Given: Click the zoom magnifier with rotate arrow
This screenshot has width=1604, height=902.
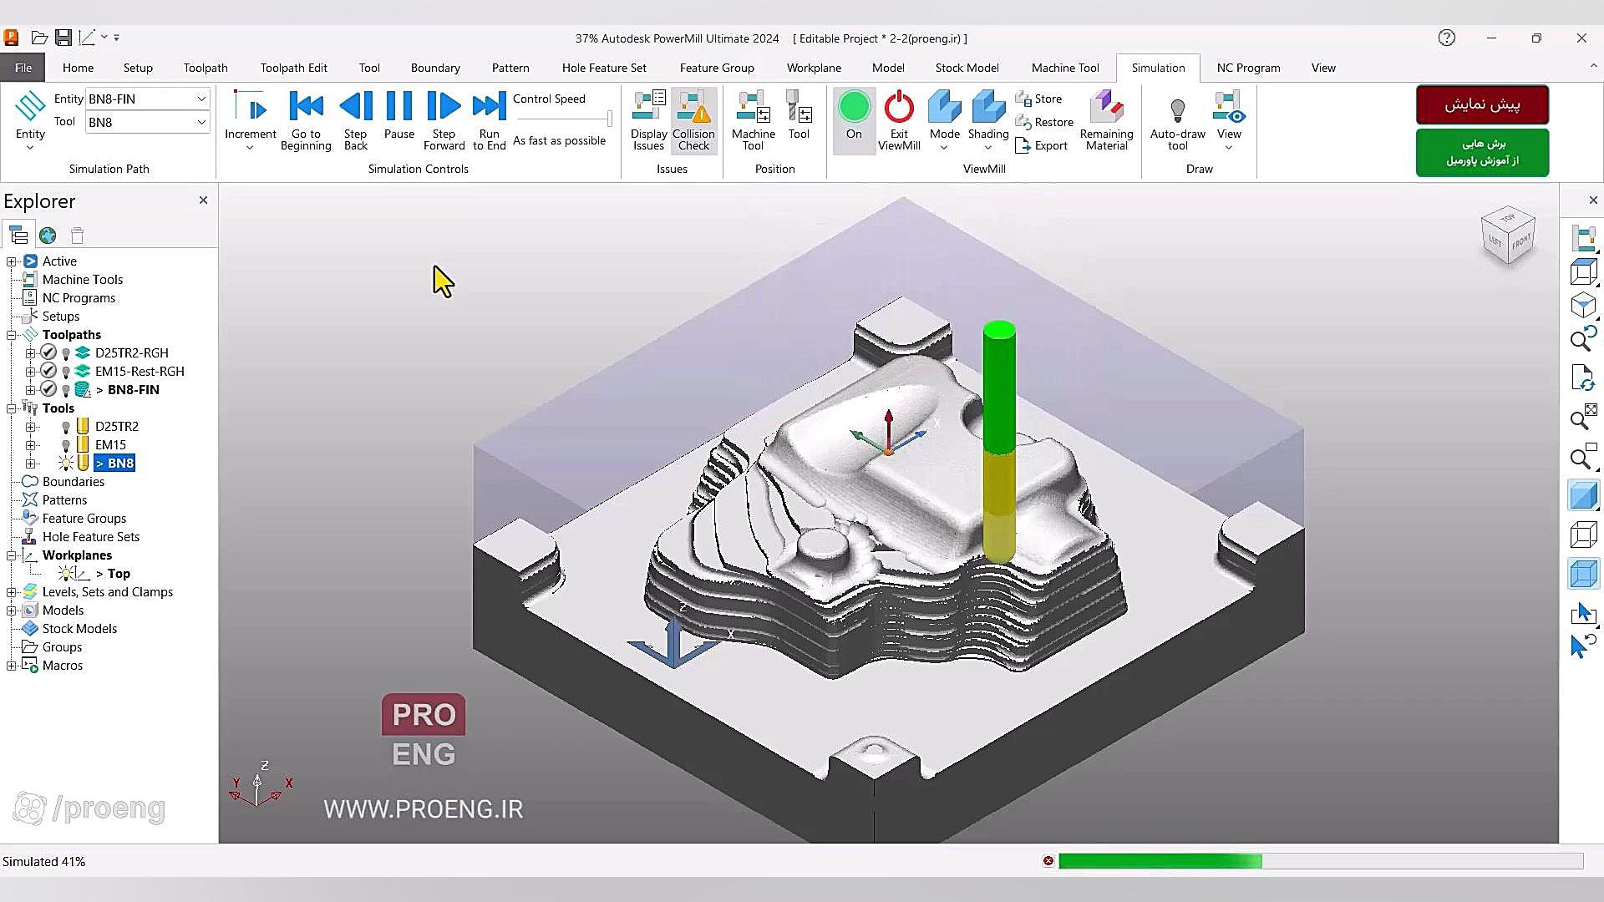Looking at the screenshot, I should point(1583,338).
